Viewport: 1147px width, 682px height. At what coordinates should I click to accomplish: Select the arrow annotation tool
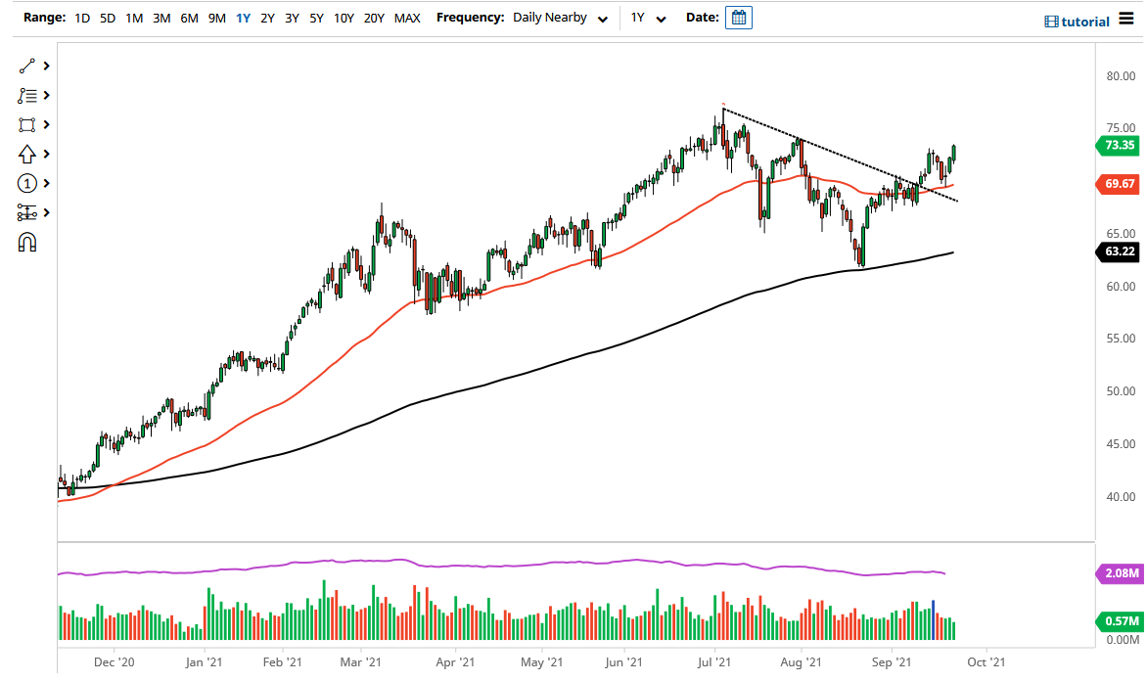[27, 154]
